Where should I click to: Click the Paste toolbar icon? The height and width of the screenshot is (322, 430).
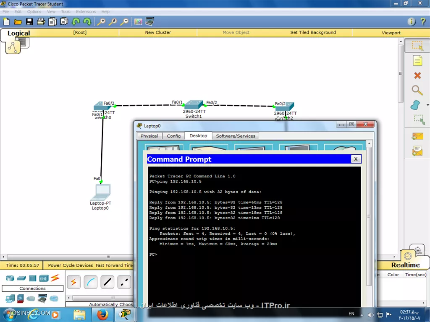(64, 21)
